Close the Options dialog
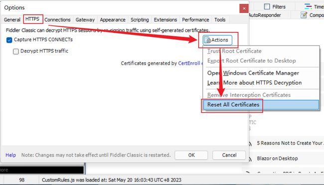Image resolution: width=324 pixels, height=185 pixels. click(244, 8)
